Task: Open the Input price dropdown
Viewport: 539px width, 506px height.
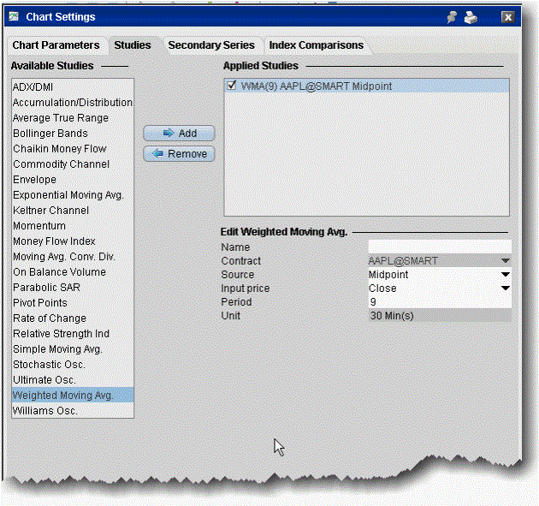Action: 505,289
